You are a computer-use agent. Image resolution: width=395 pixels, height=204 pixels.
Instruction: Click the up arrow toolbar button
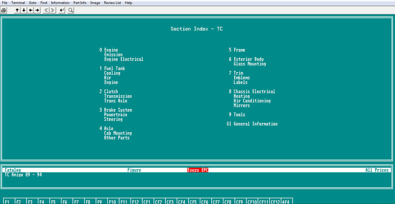(x=17, y=10)
